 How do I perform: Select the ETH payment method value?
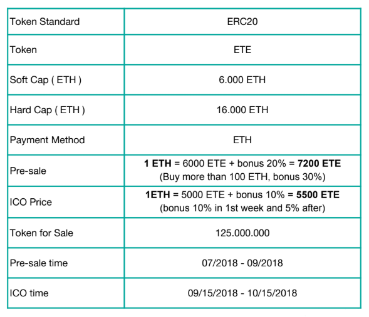(242, 140)
